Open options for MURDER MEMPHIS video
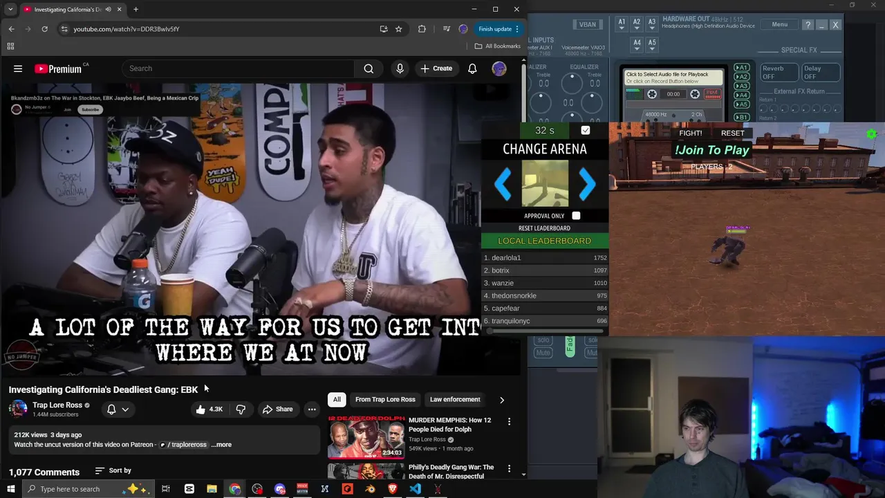This screenshot has height=498, width=885. [509, 421]
